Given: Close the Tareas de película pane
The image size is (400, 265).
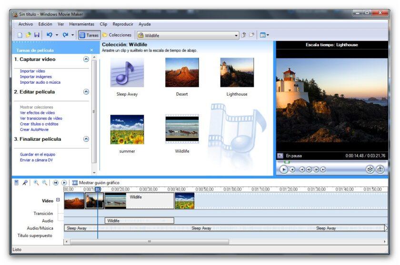Looking at the screenshot, I should click(91, 50).
